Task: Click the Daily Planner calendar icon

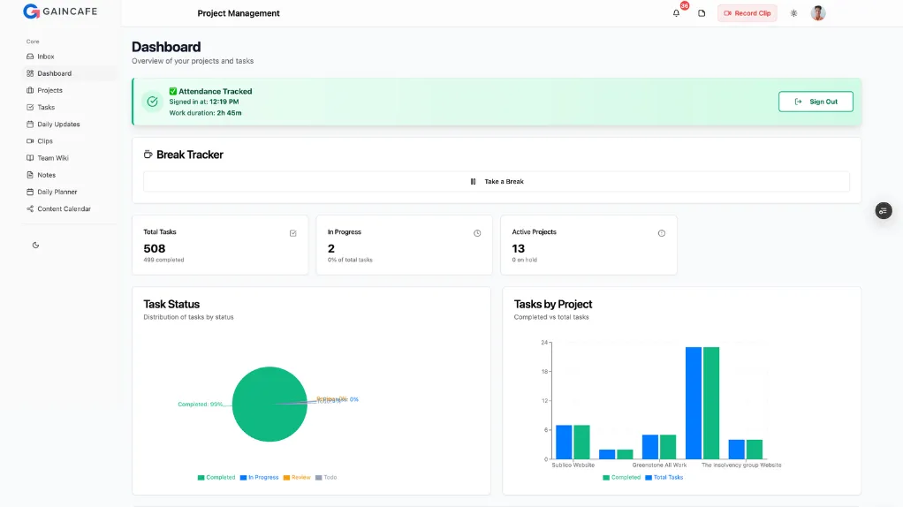Action: point(30,192)
